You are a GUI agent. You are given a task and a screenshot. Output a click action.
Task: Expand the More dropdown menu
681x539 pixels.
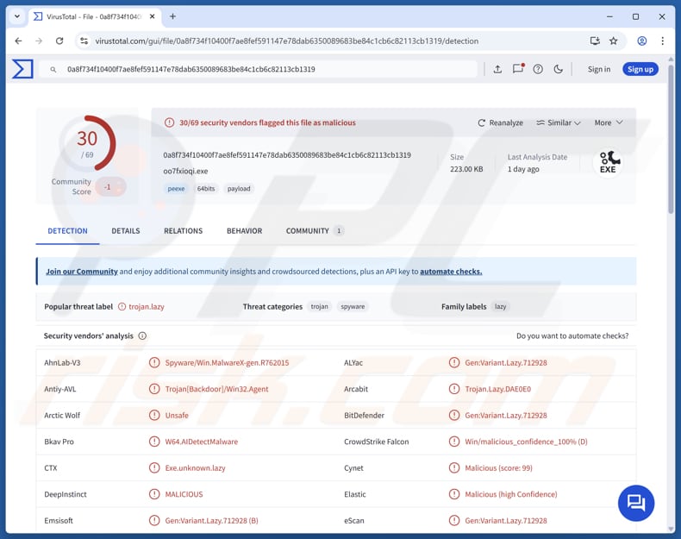(x=608, y=123)
